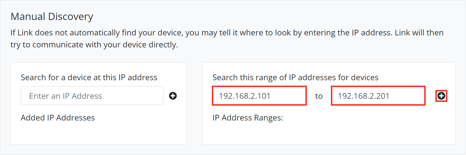Click the description line starting 'If Link does not'
Viewport: 466px width, 155px height.
tap(227, 33)
